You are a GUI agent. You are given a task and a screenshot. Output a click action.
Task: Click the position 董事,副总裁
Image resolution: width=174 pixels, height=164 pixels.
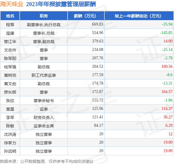pos(44,42)
